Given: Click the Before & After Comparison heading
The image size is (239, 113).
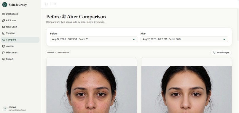Looking at the screenshot, I should coord(76,17).
